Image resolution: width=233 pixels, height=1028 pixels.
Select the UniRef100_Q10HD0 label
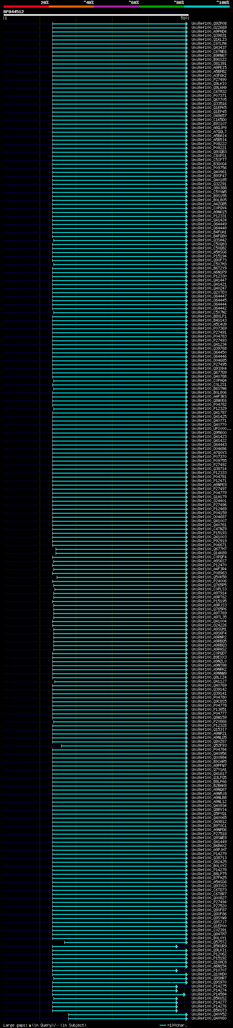pos(209,974)
